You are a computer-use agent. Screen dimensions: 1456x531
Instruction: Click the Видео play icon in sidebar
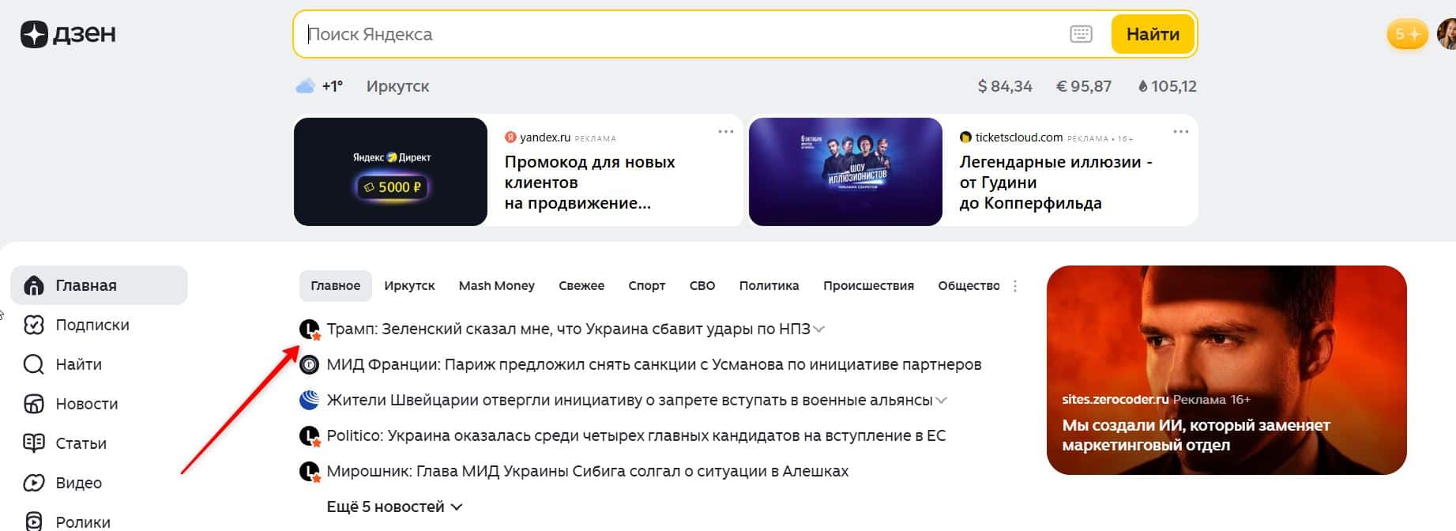pos(34,483)
